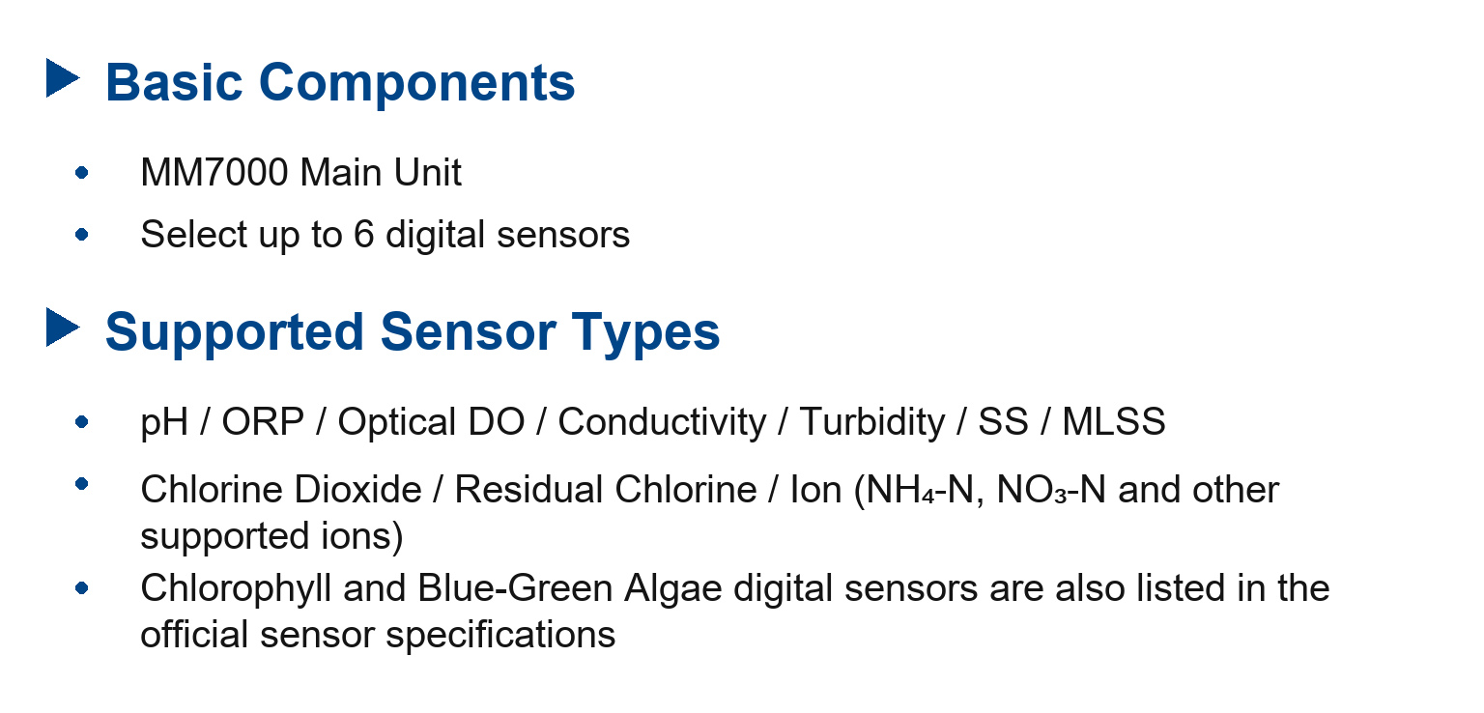Click the MM7000 Main Unit text
This screenshot has width=1484, height=713.
click(300, 173)
